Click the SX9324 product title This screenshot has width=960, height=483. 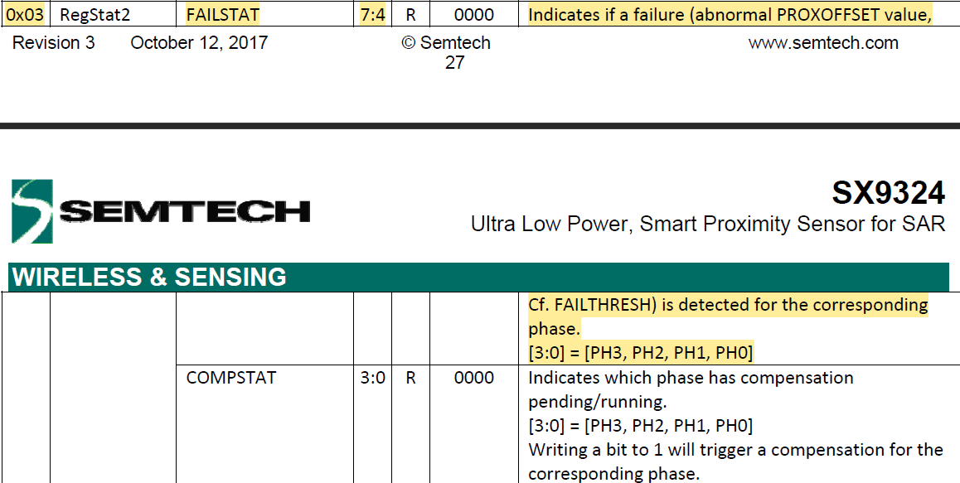(x=888, y=193)
